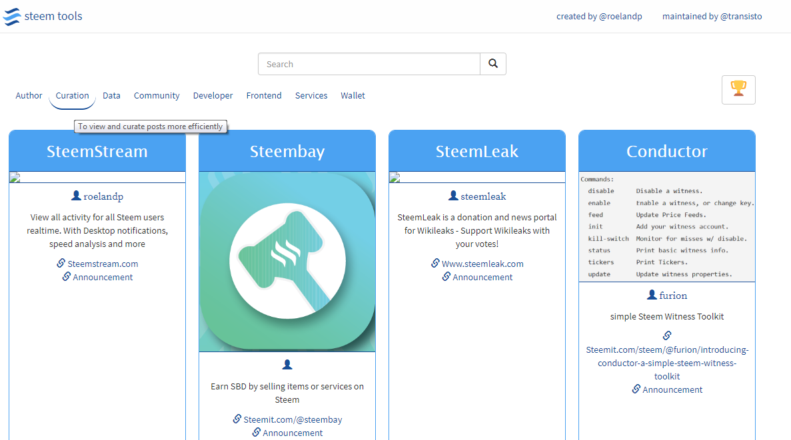Open the Community tab
Viewport: 791px width, 440px height.
point(157,96)
